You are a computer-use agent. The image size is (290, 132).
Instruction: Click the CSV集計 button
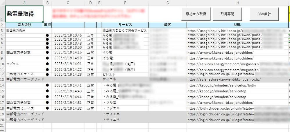pyautogui.click(x=264, y=14)
